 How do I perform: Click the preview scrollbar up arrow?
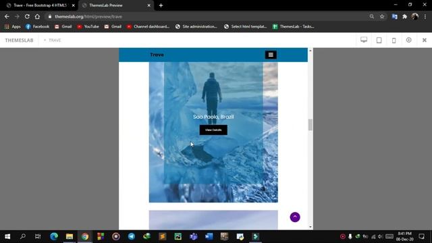click(310, 51)
